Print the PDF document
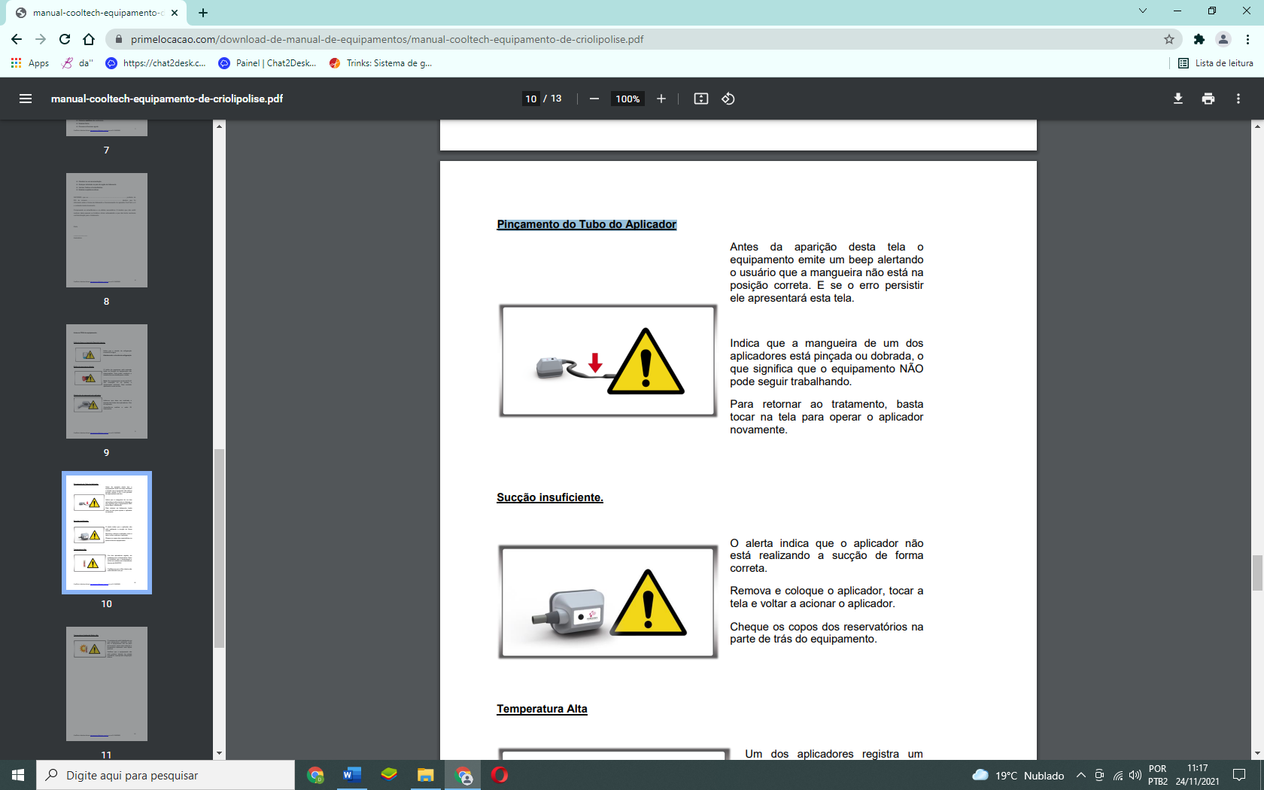1264x790 pixels. coord(1208,99)
